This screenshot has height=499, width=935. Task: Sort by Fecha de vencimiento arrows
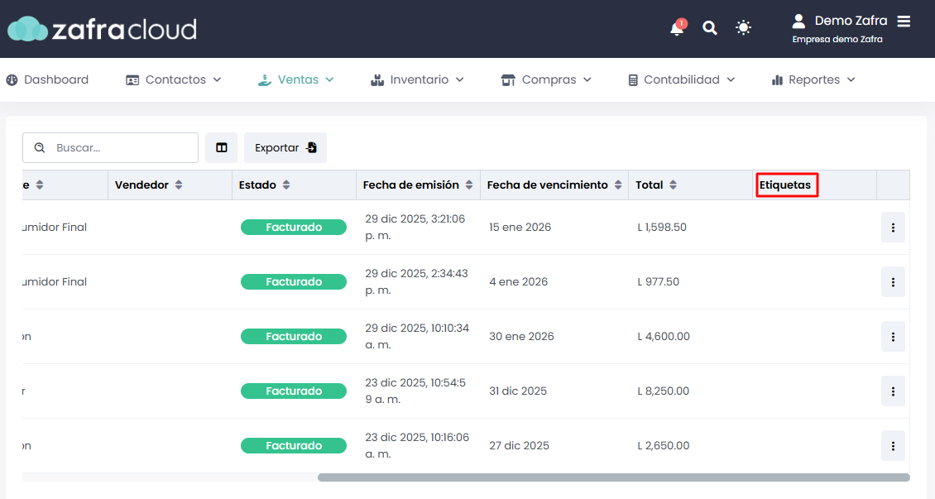618,185
